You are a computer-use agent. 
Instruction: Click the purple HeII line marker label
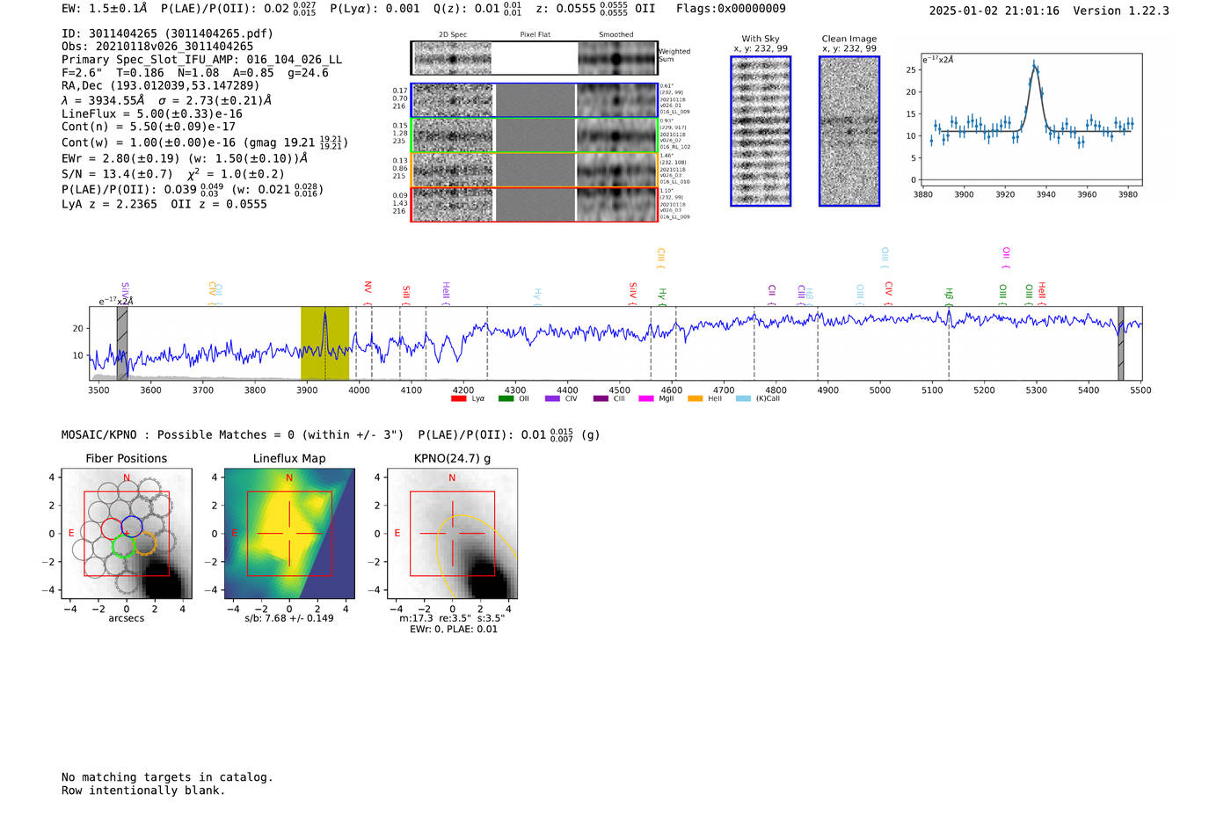click(x=446, y=292)
